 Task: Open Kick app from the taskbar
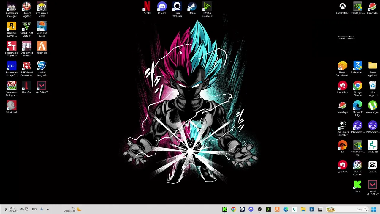pyautogui.click(x=225, y=210)
